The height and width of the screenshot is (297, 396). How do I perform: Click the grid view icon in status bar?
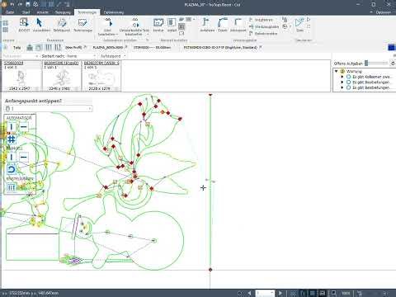click(313, 293)
